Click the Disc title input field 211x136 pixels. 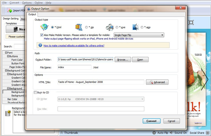click(101, 109)
